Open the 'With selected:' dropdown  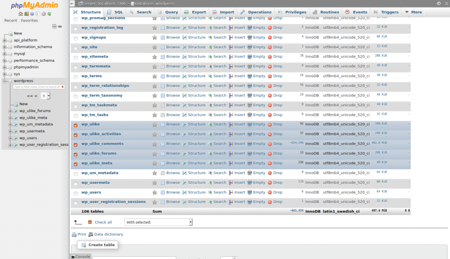(x=158, y=222)
